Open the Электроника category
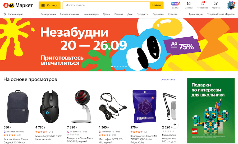The image size is (238, 144). [x=48, y=14]
